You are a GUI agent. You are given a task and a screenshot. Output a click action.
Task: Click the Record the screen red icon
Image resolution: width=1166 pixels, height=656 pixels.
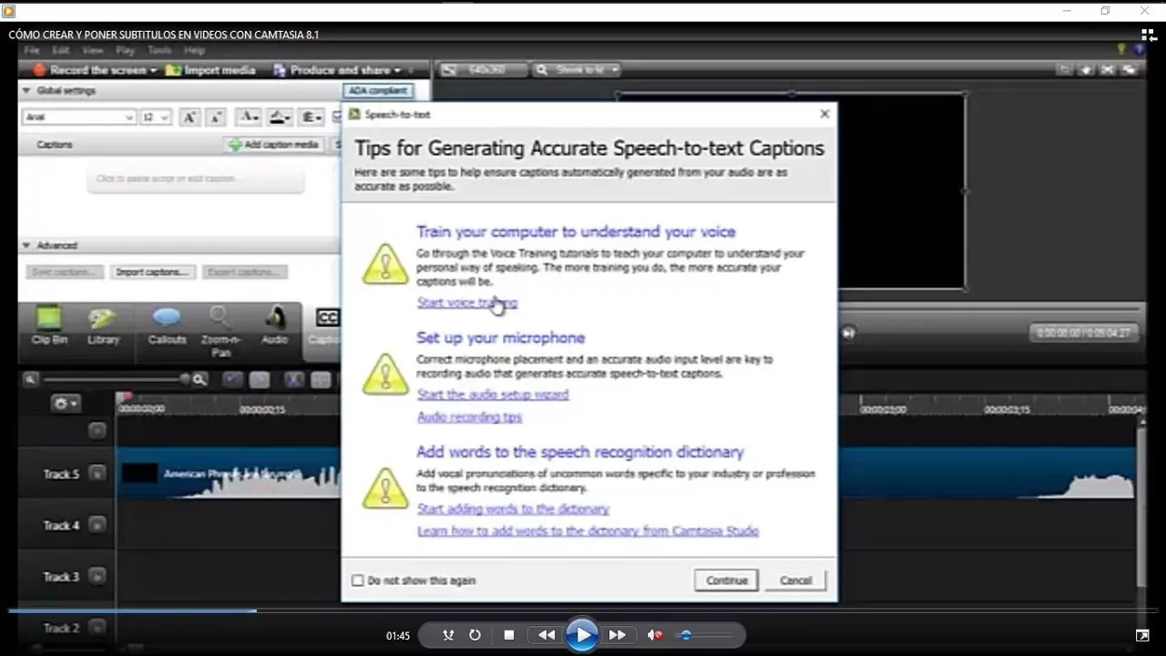point(38,70)
